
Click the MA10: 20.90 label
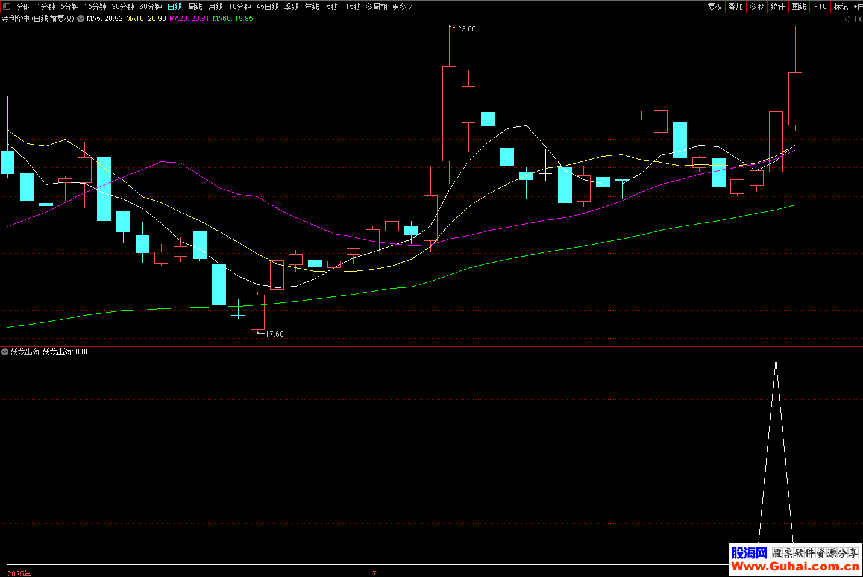pyautogui.click(x=146, y=19)
